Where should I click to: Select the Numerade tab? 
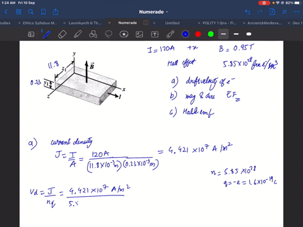pos(128,23)
